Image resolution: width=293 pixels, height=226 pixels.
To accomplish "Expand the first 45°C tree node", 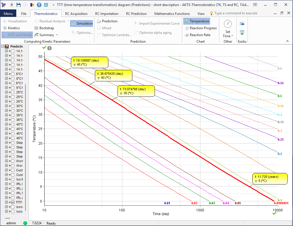I will click(6, 133).
